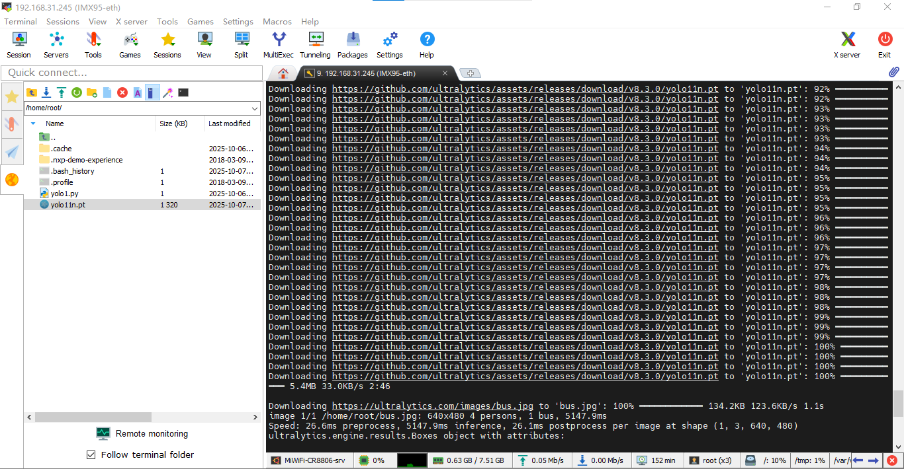Open the Macros paper-plane sidebar tab
Screen dimensions: 904x469
point(12,152)
